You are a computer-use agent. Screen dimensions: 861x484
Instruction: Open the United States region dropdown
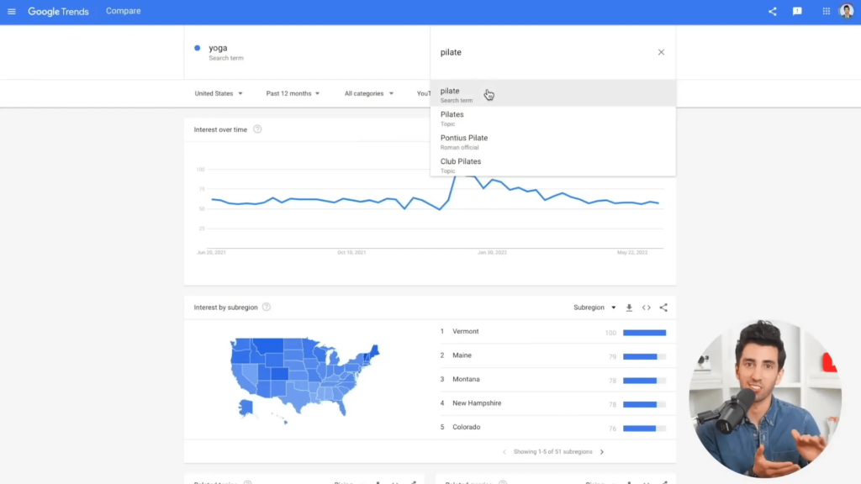point(219,93)
